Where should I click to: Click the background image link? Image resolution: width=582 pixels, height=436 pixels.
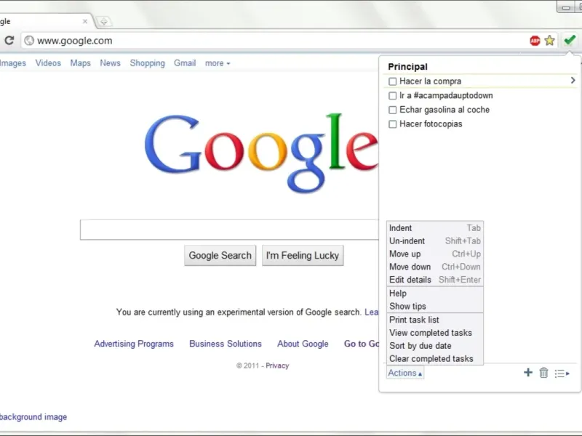[33, 417]
